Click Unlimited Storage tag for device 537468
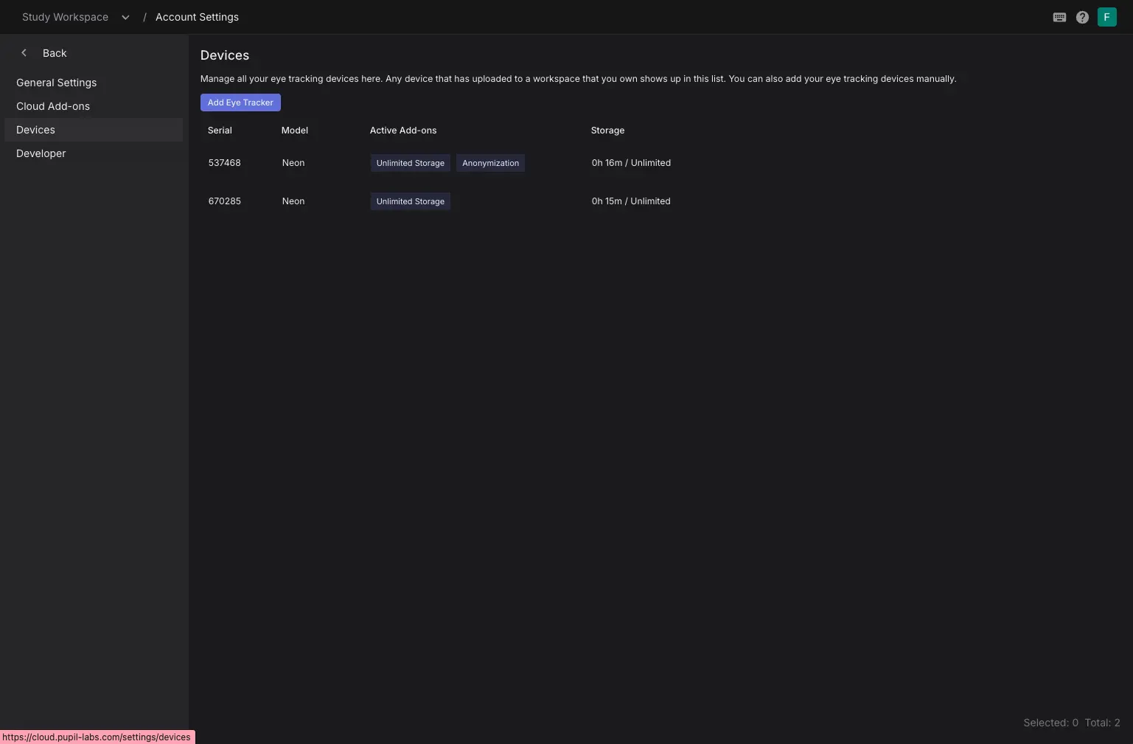The height and width of the screenshot is (744, 1133). 410,163
